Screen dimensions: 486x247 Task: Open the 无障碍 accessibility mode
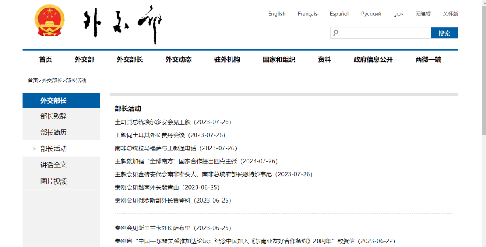[422, 14]
